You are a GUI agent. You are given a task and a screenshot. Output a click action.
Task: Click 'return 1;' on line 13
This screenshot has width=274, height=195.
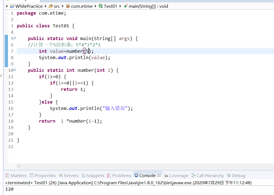tap(73, 89)
